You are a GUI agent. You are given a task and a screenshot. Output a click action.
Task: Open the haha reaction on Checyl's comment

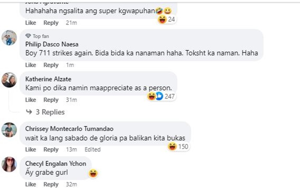tap(93, 173)
